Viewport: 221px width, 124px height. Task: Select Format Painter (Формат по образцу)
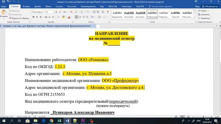[19, 18]
